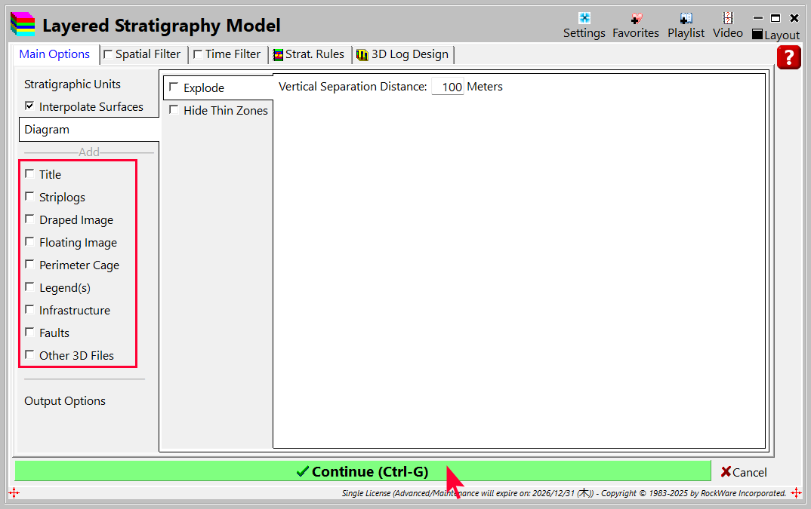Switch to the 3D Log Design tab

403,54
